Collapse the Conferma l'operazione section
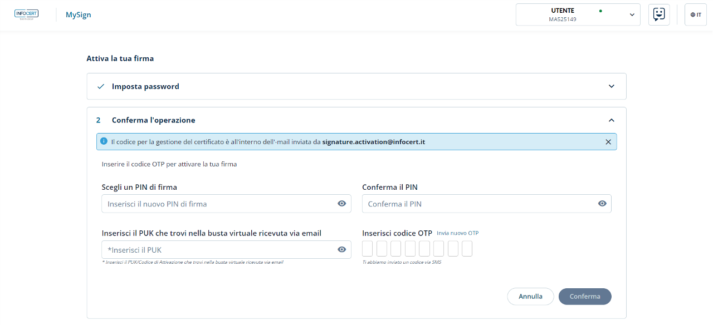The width and height of the screenshot is (713, 325). pos(611,120)
